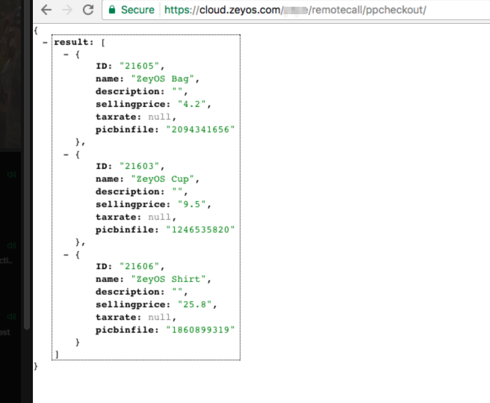490x403 pixels.
Task: Select name value "ZeyOS Shirt"
Action: pos(169,279)
